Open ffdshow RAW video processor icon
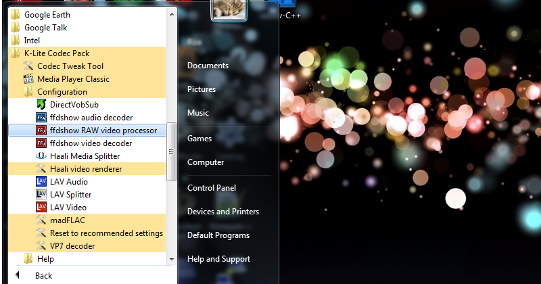 point(41,131)
